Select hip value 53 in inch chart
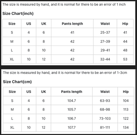 point(125,59)
